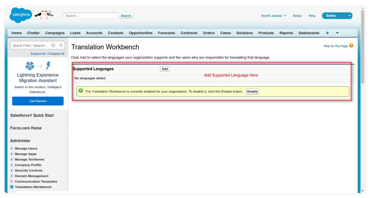Click Get Started for Lightning migration
The height and width of the screenshot is (198, 373).
click(x=38, y=101)
